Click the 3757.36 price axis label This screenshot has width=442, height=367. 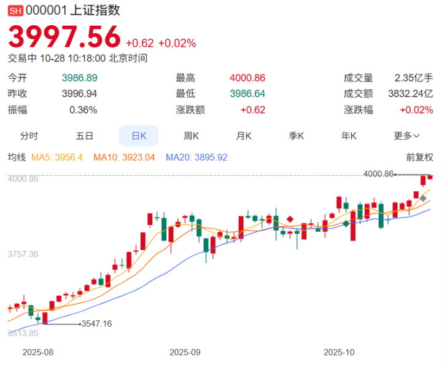click(23, 254)
